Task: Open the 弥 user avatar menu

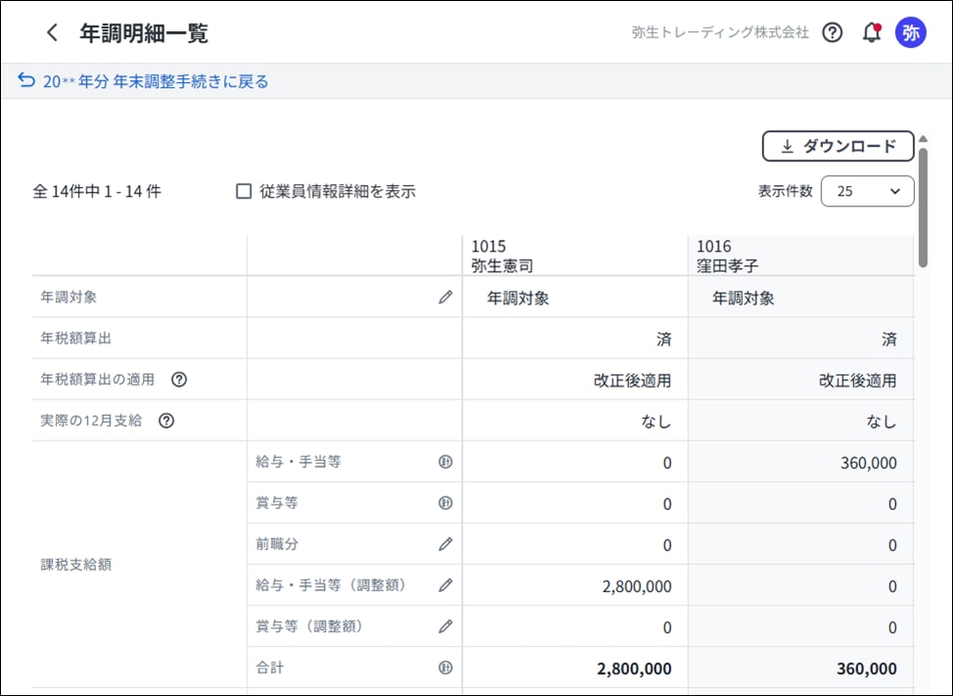Action: click(x=911, y=32)
